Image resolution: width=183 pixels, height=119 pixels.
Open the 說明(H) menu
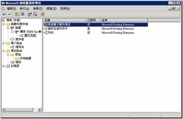65,9
